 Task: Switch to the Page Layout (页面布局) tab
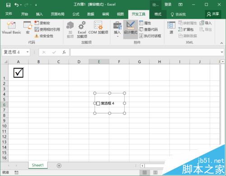pos(57,14)
